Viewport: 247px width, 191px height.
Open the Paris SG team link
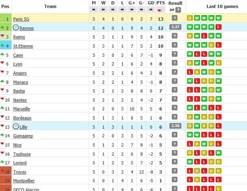pos(21,19)
